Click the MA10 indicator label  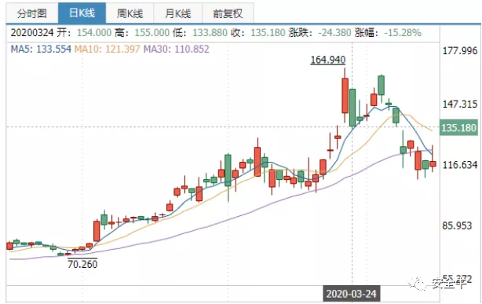coord(108,49)
